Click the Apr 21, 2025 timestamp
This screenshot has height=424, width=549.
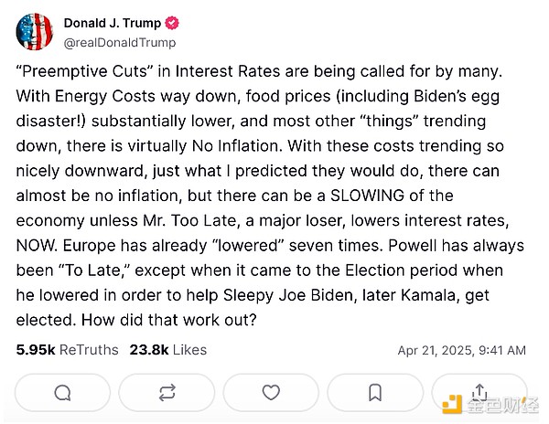[x=461, y=350]
